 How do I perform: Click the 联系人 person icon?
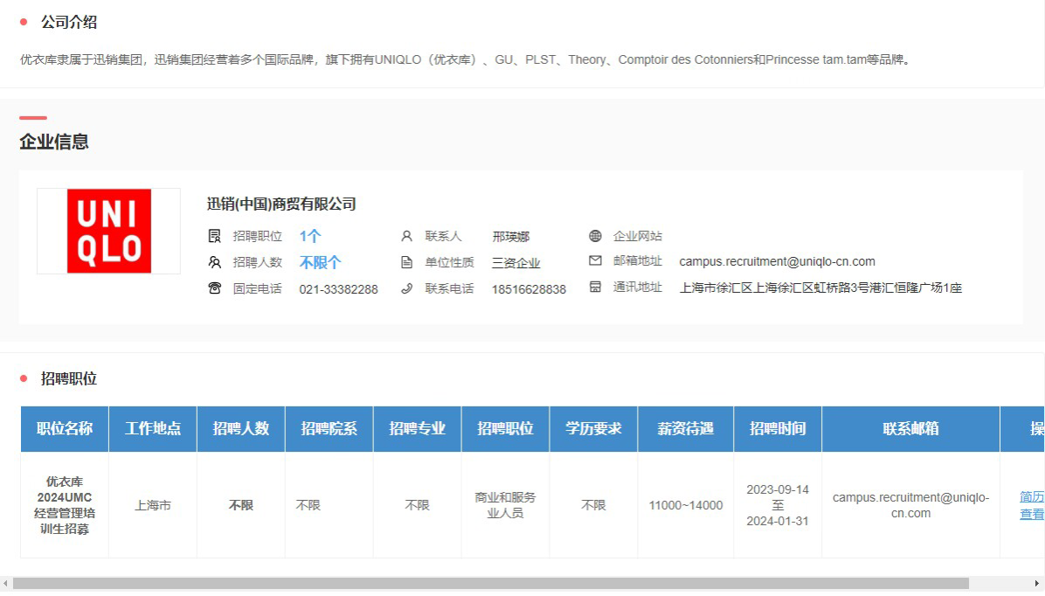406,236
